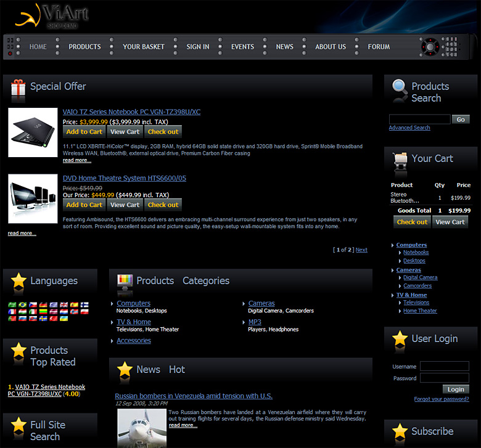Select the Brazil flag language
The width and height of the screenshot is (481, 448).
pos(22,304)
